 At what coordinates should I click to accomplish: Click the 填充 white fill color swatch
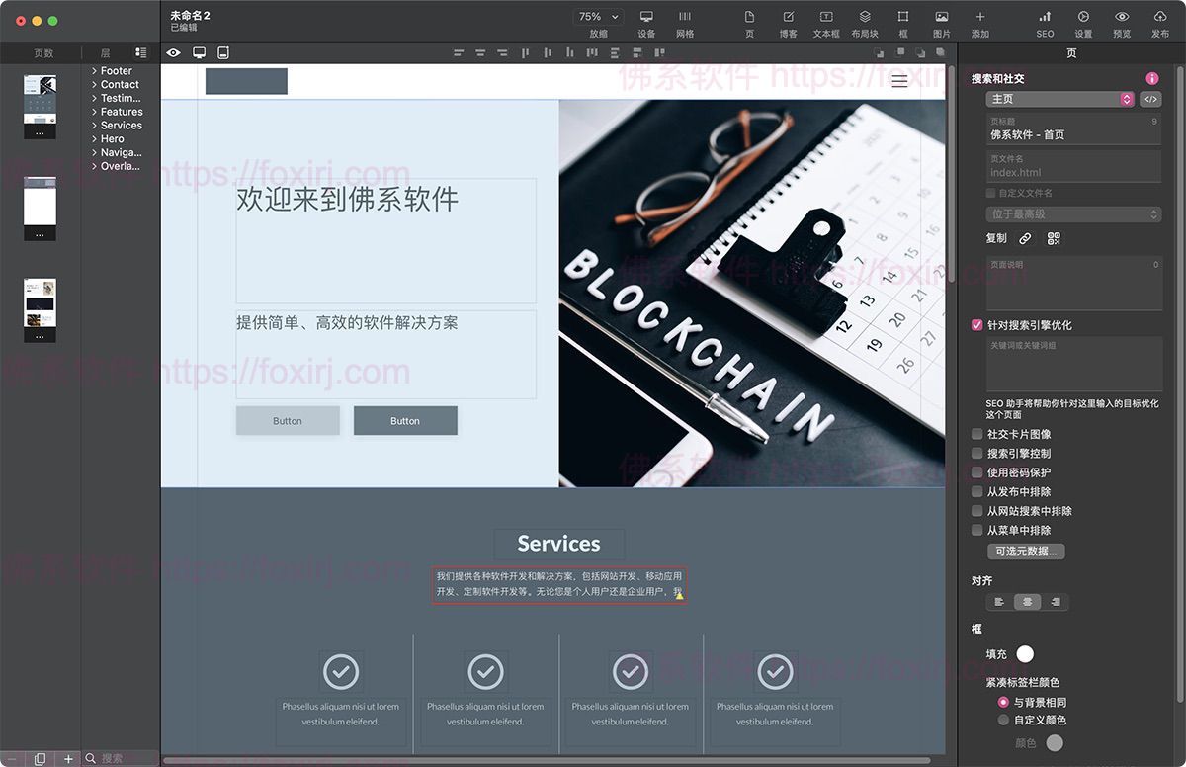coord(1025,653)
